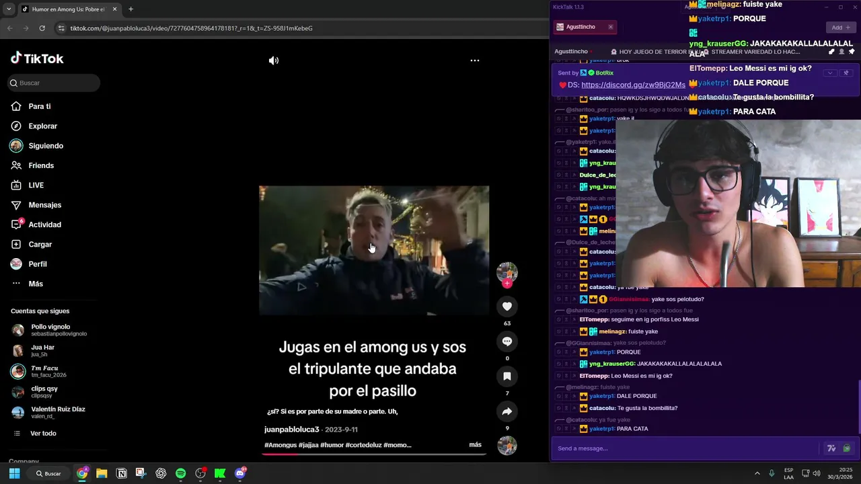Unpin the BotRix pinned message
Screen dimensions: 861x484
(x=846, y=73)
